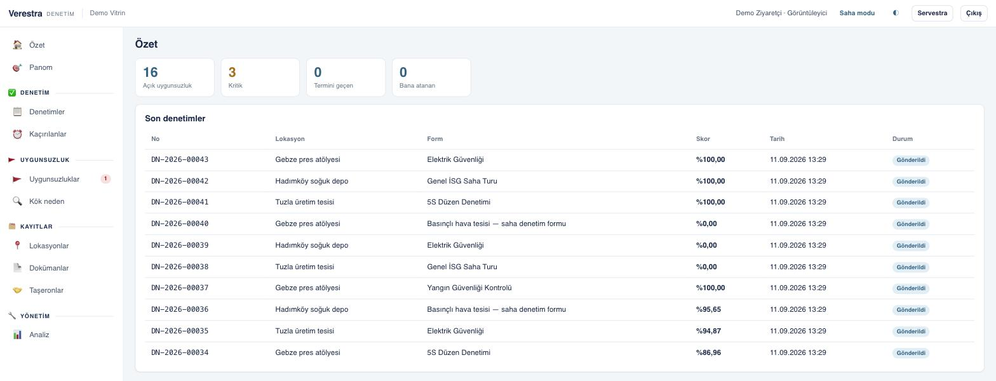Toggle the dark theme half-moon icon

point(896,13)
